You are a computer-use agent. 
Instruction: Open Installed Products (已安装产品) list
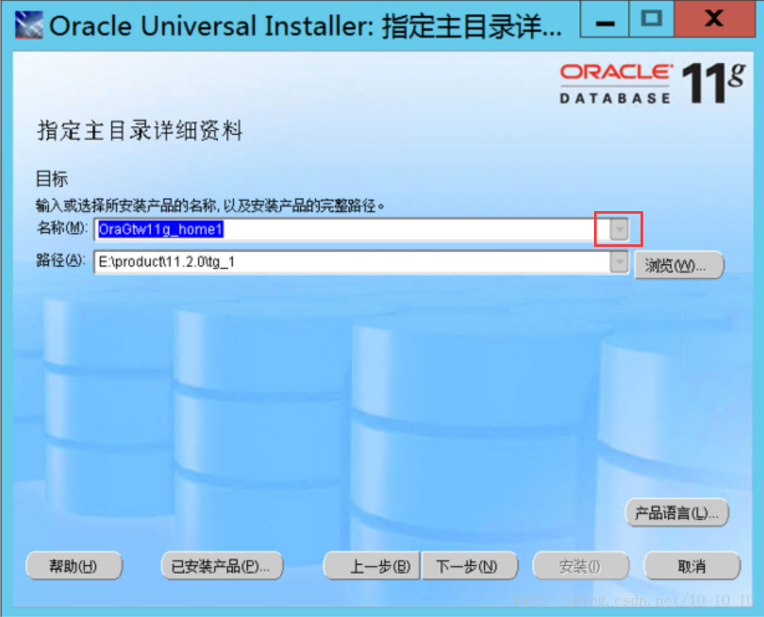click(x=222, y=566)
